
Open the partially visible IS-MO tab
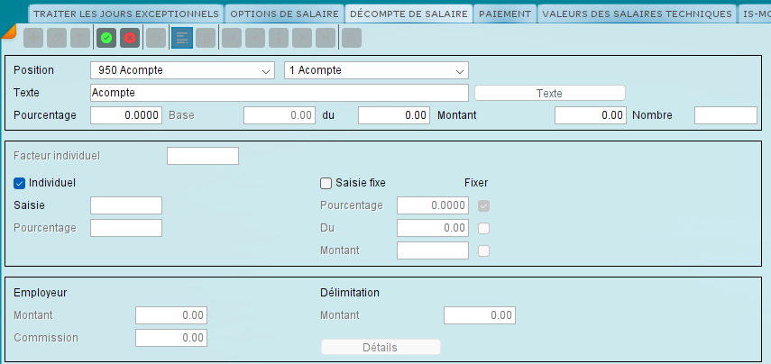click(755, 14)
